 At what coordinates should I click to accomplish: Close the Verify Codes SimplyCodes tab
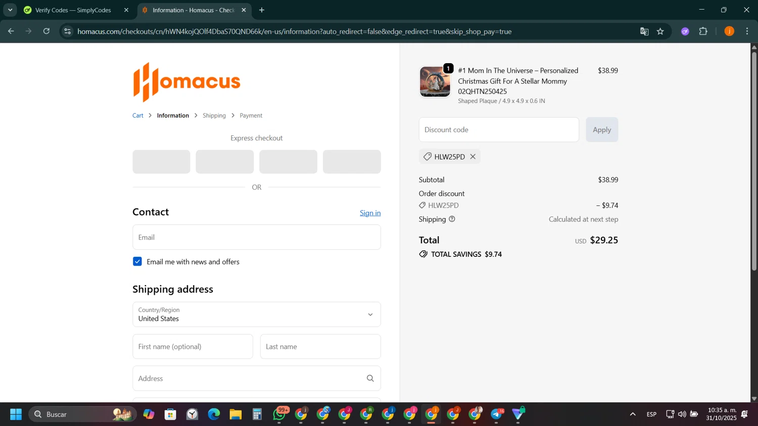126,10
